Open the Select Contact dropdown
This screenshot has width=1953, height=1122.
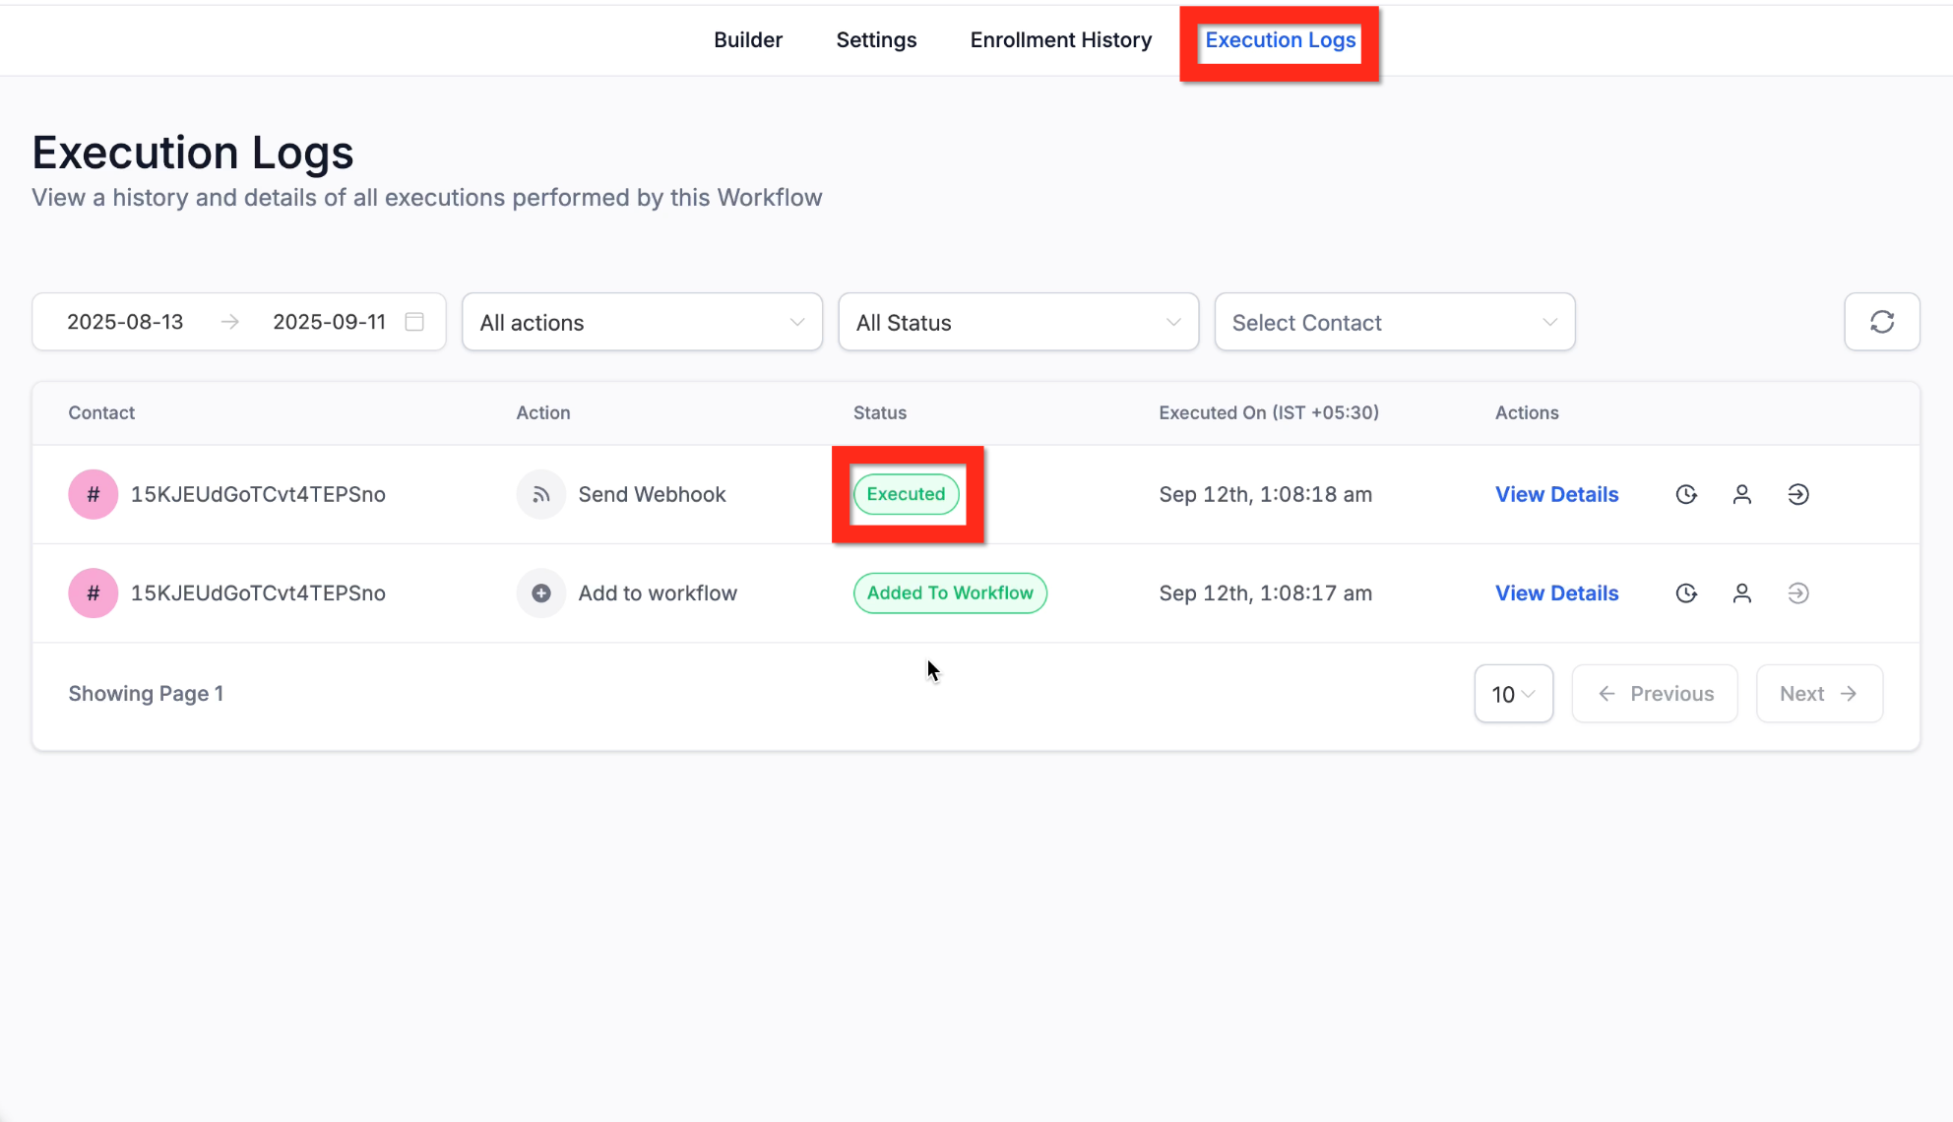tap(1394, 322)
